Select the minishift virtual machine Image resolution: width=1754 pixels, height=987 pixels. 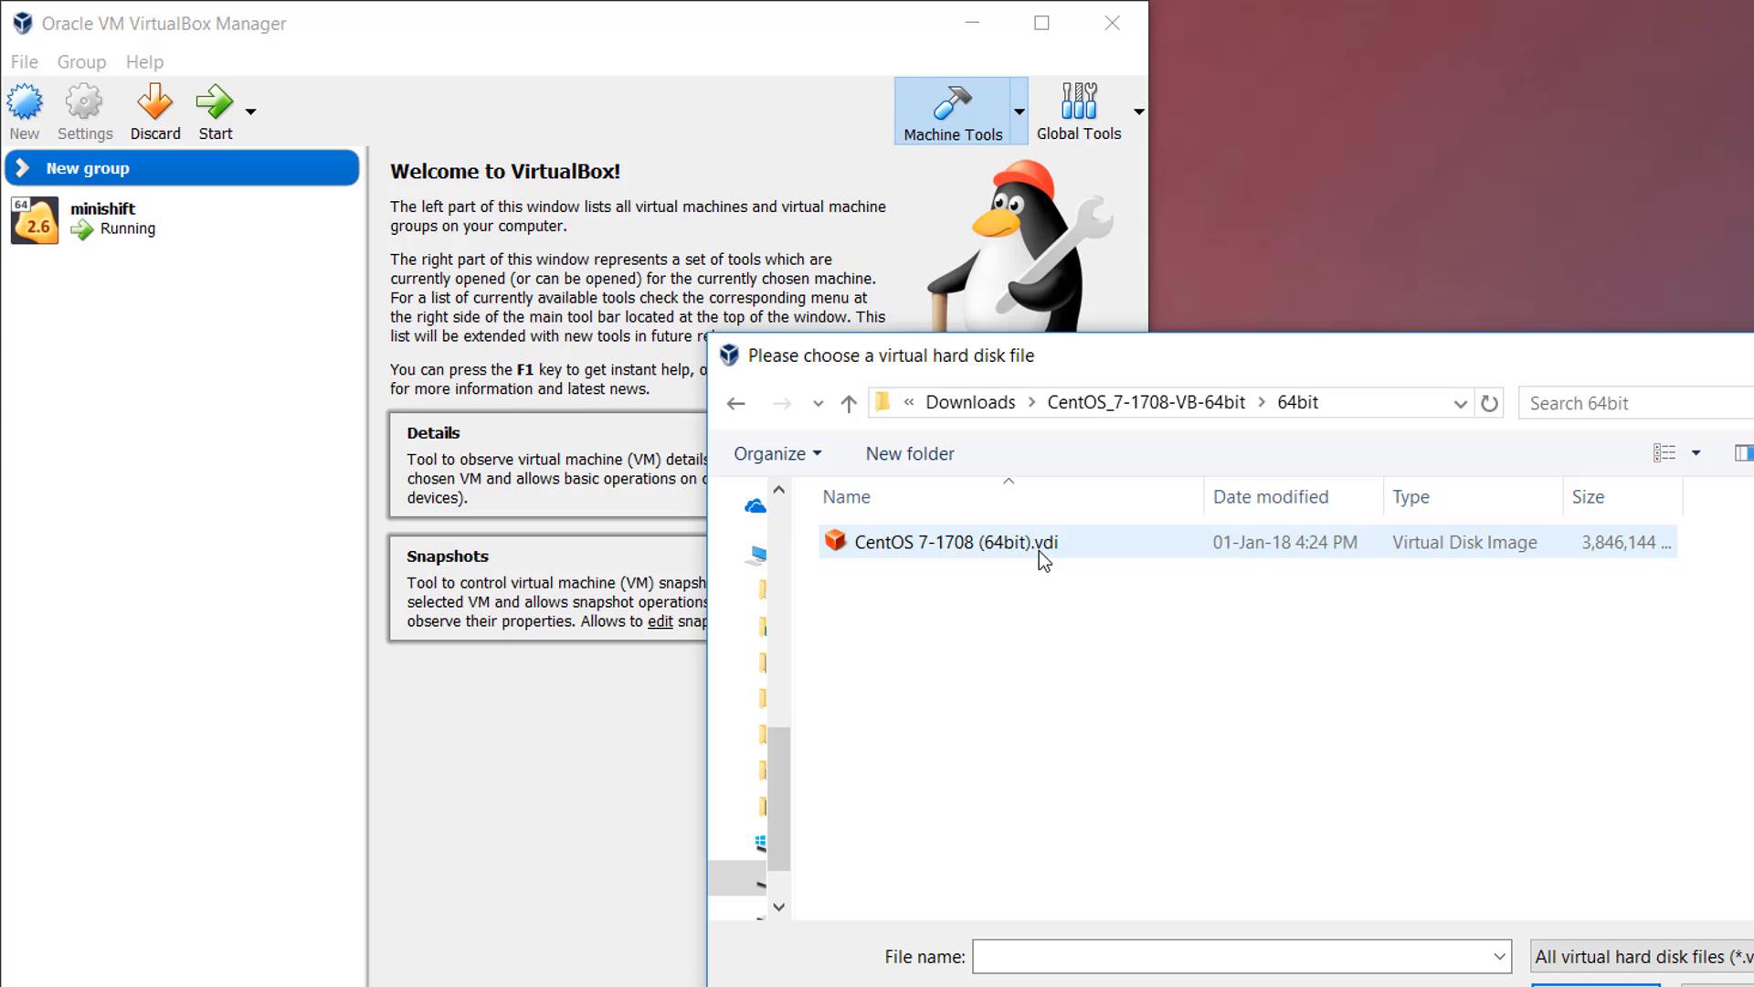[x=183, y=219]
